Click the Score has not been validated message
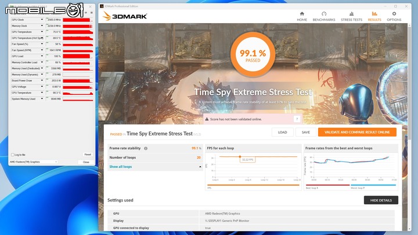The image size is (418, 235). pos(236,119)
